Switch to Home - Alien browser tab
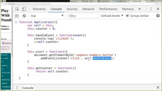This screenshot has width=162, height=91. 89,1
